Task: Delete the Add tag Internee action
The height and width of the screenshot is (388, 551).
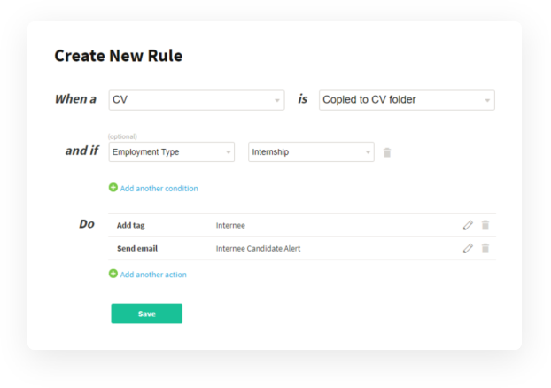Action: tap(485, 225)
